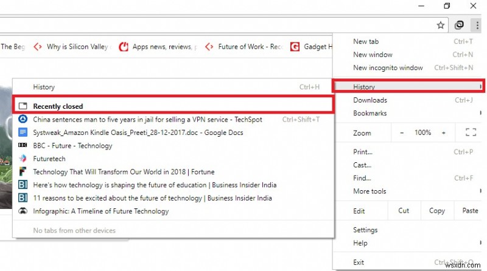
Task: Expand the Bookmarks submenu
Action: coord(408,113)
